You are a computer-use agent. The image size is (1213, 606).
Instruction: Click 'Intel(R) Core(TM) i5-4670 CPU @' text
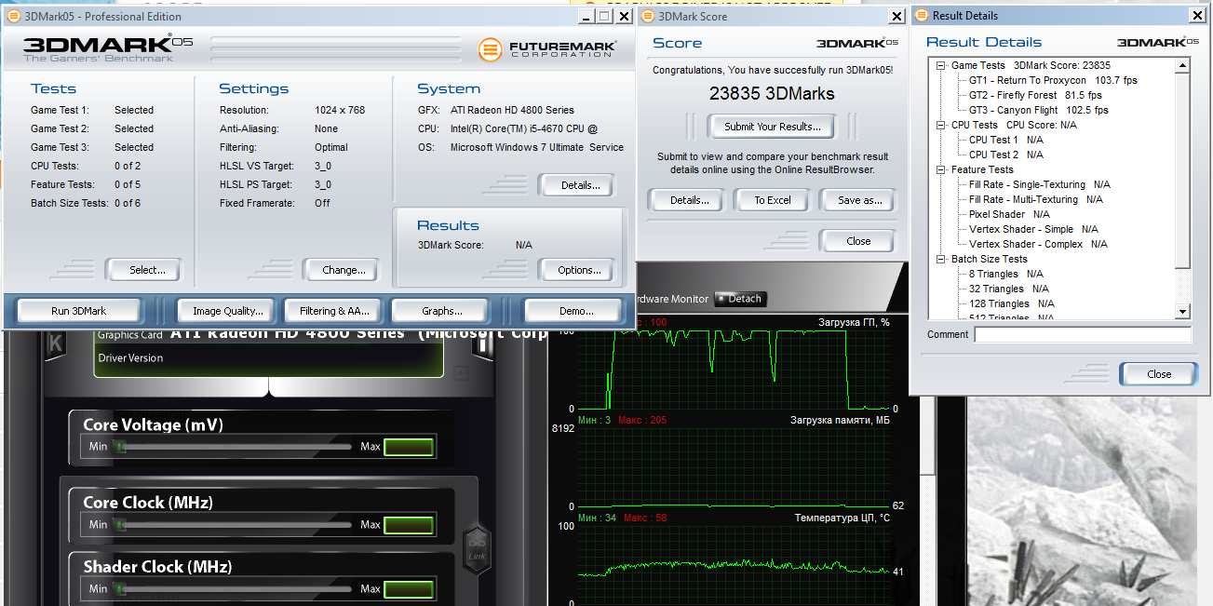(524, 128)
